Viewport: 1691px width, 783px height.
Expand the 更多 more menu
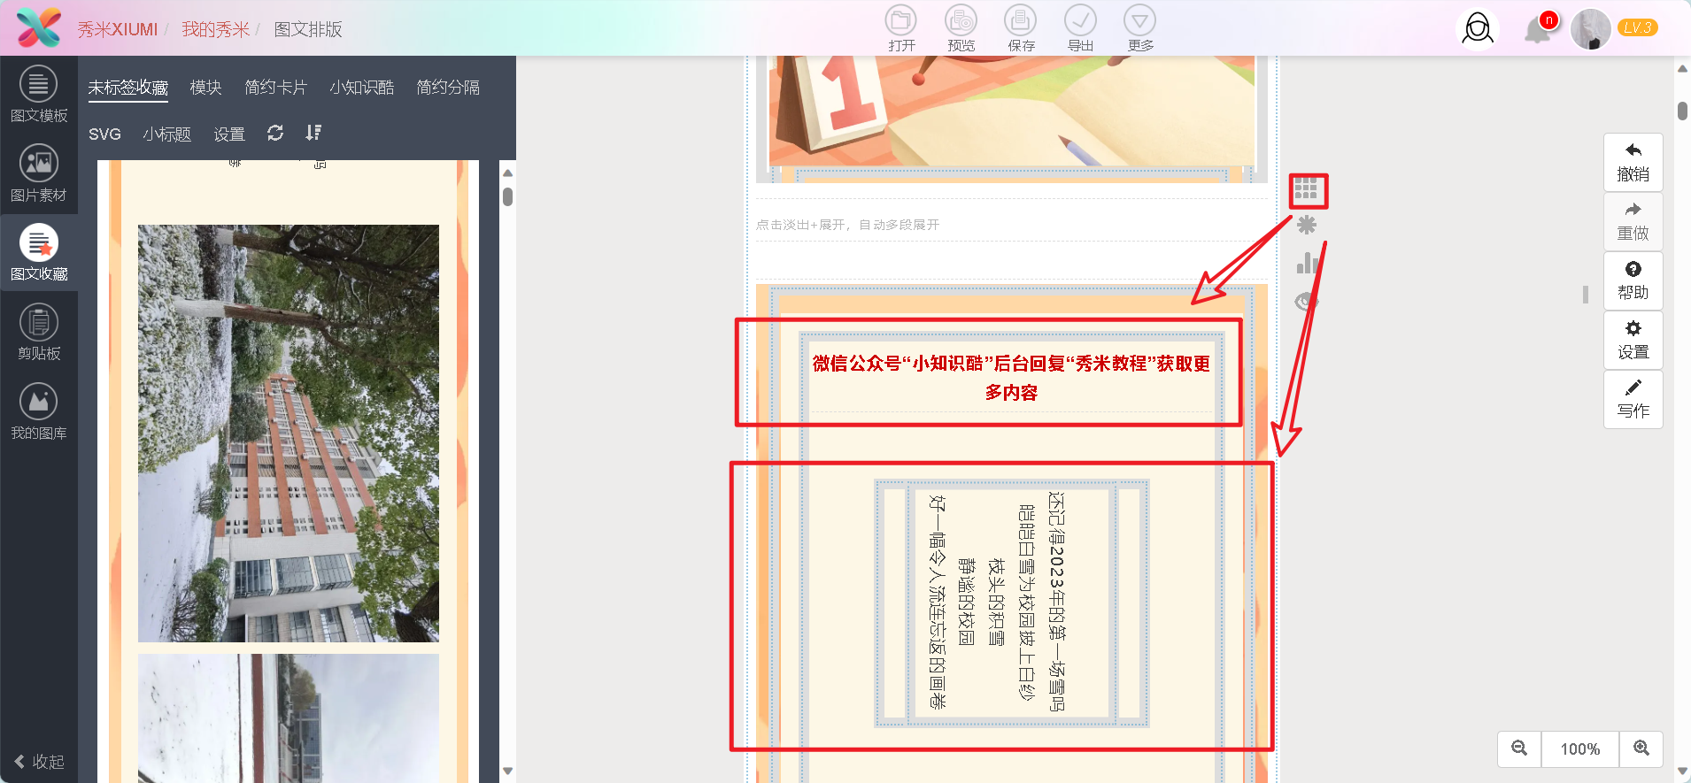pos(1140,28)
